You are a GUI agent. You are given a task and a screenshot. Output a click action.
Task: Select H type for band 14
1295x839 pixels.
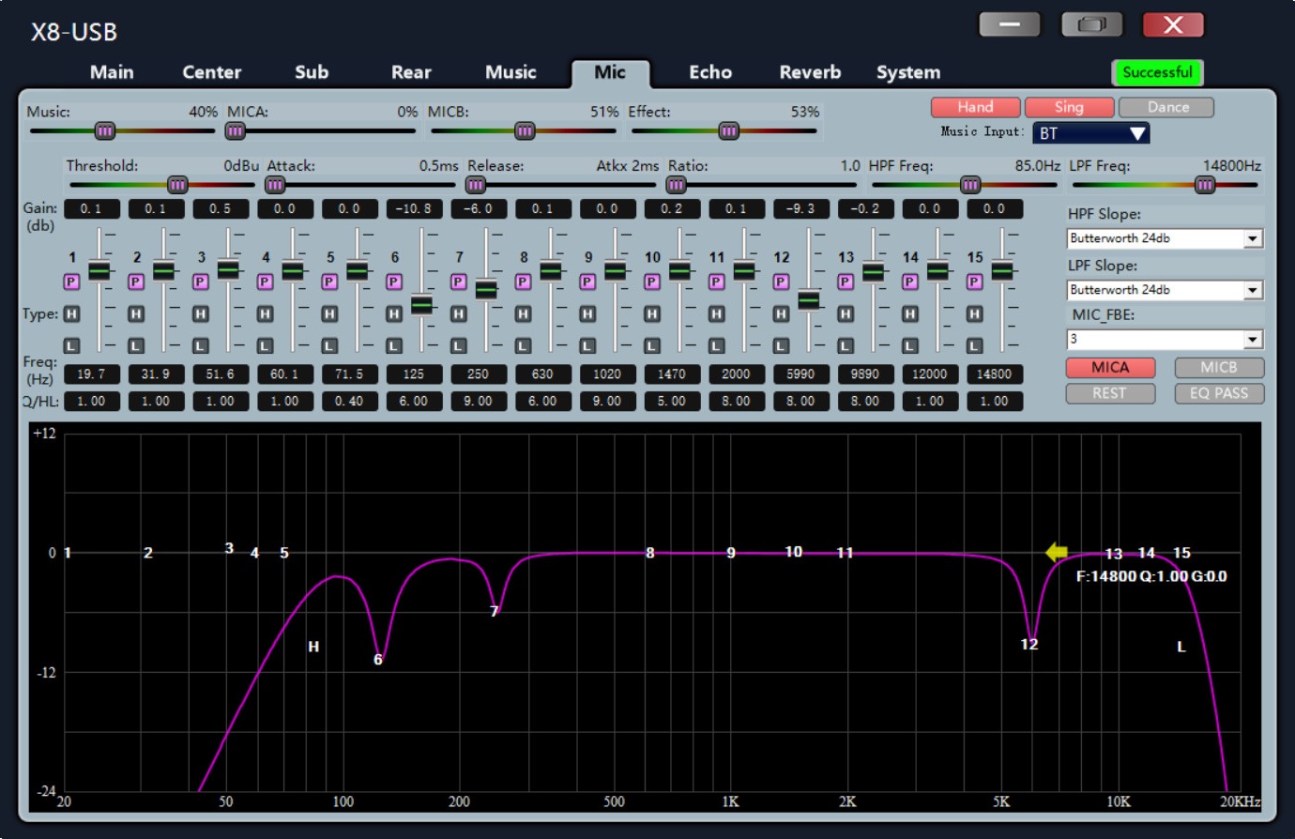pos(910,313)
